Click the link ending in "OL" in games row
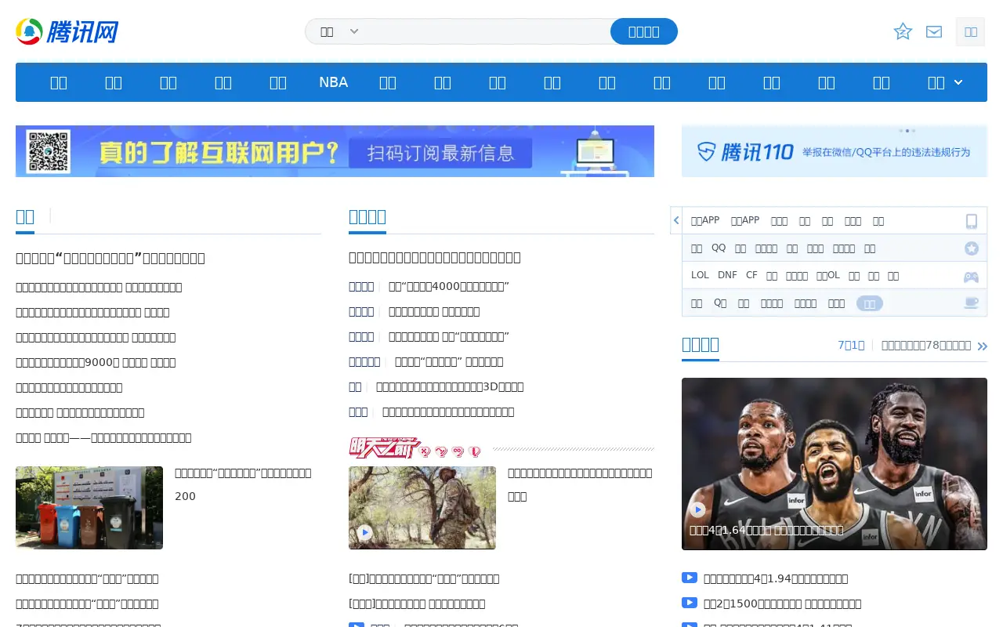Image resolution: width=1003 pixels, height=627 pixels. pyautogui.click(x=827, y=275)
